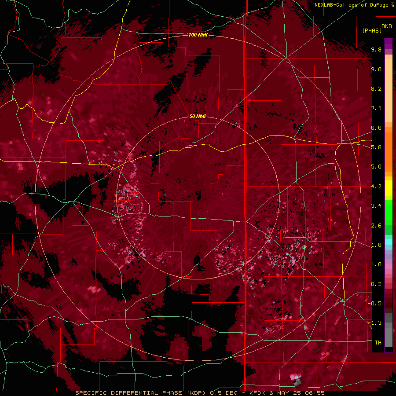The height and width of the screenshot is (396, 396).
Task: Click the 7.4 value on color scale
Action: point(376,108)
